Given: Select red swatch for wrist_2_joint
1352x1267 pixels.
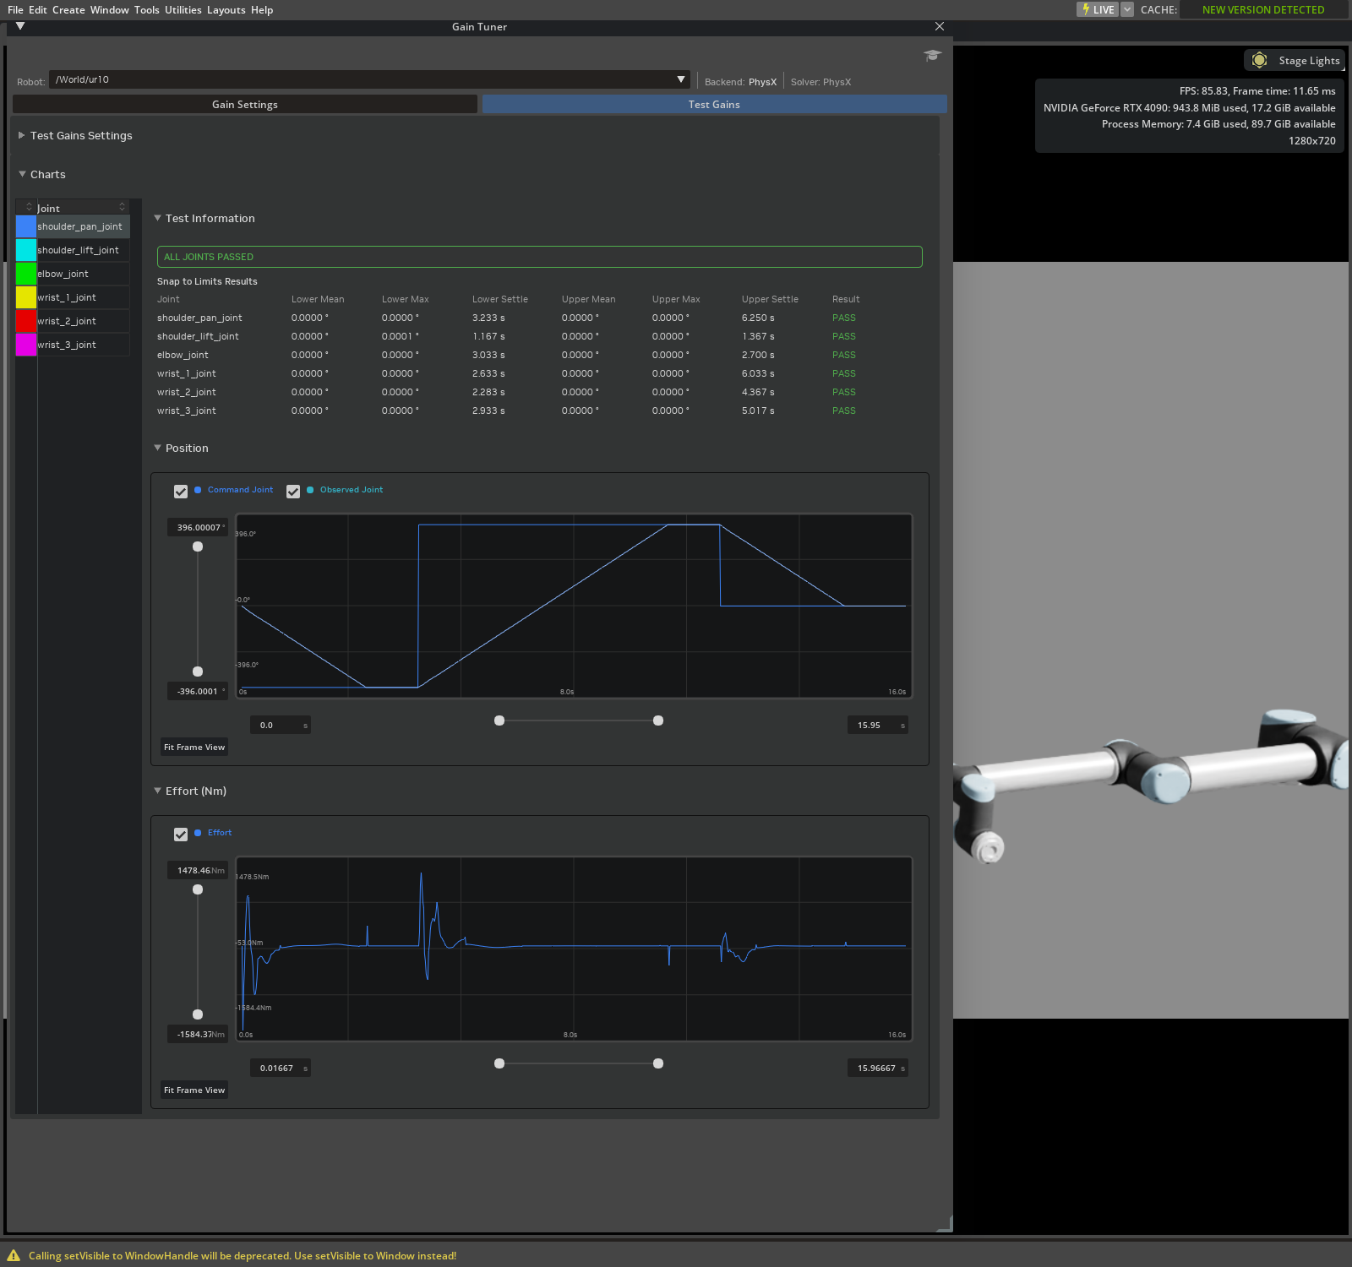Looking at the screenshot, I should click(26, 321).
